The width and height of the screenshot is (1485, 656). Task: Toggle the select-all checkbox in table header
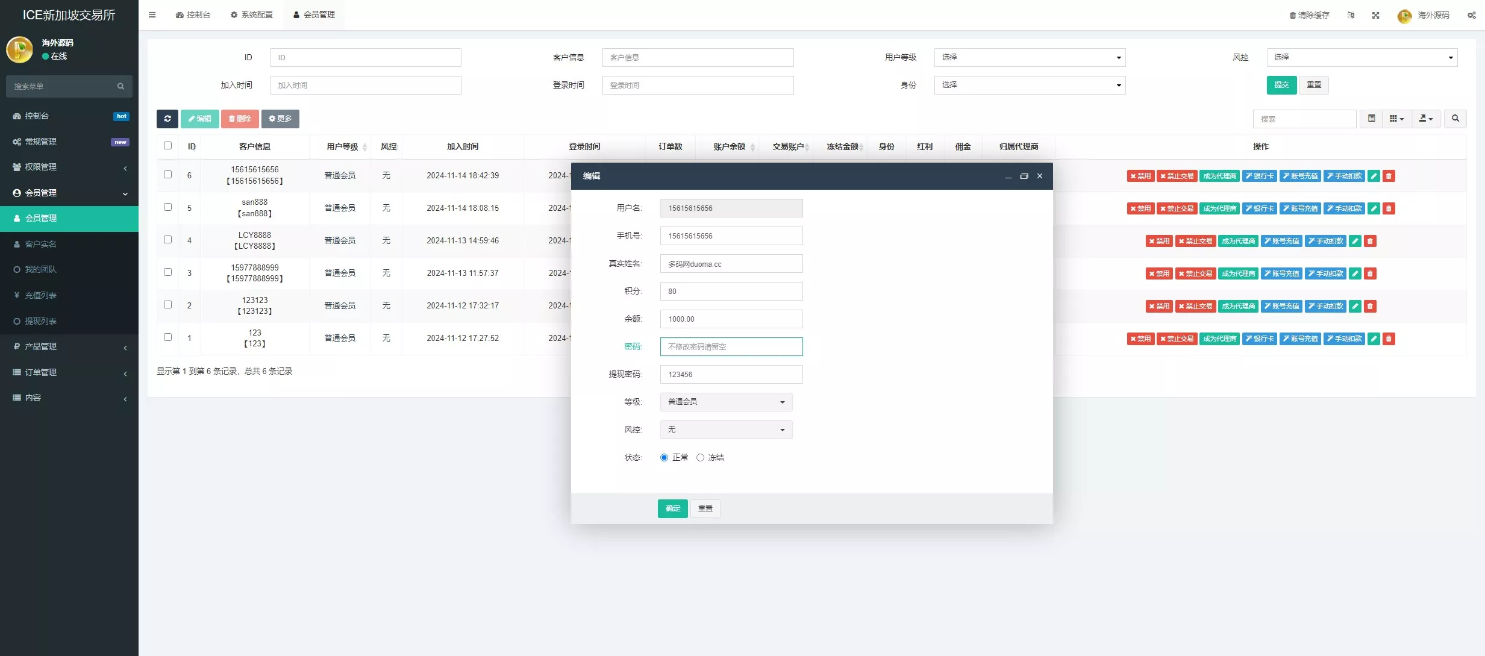click(x=167, y=146)
